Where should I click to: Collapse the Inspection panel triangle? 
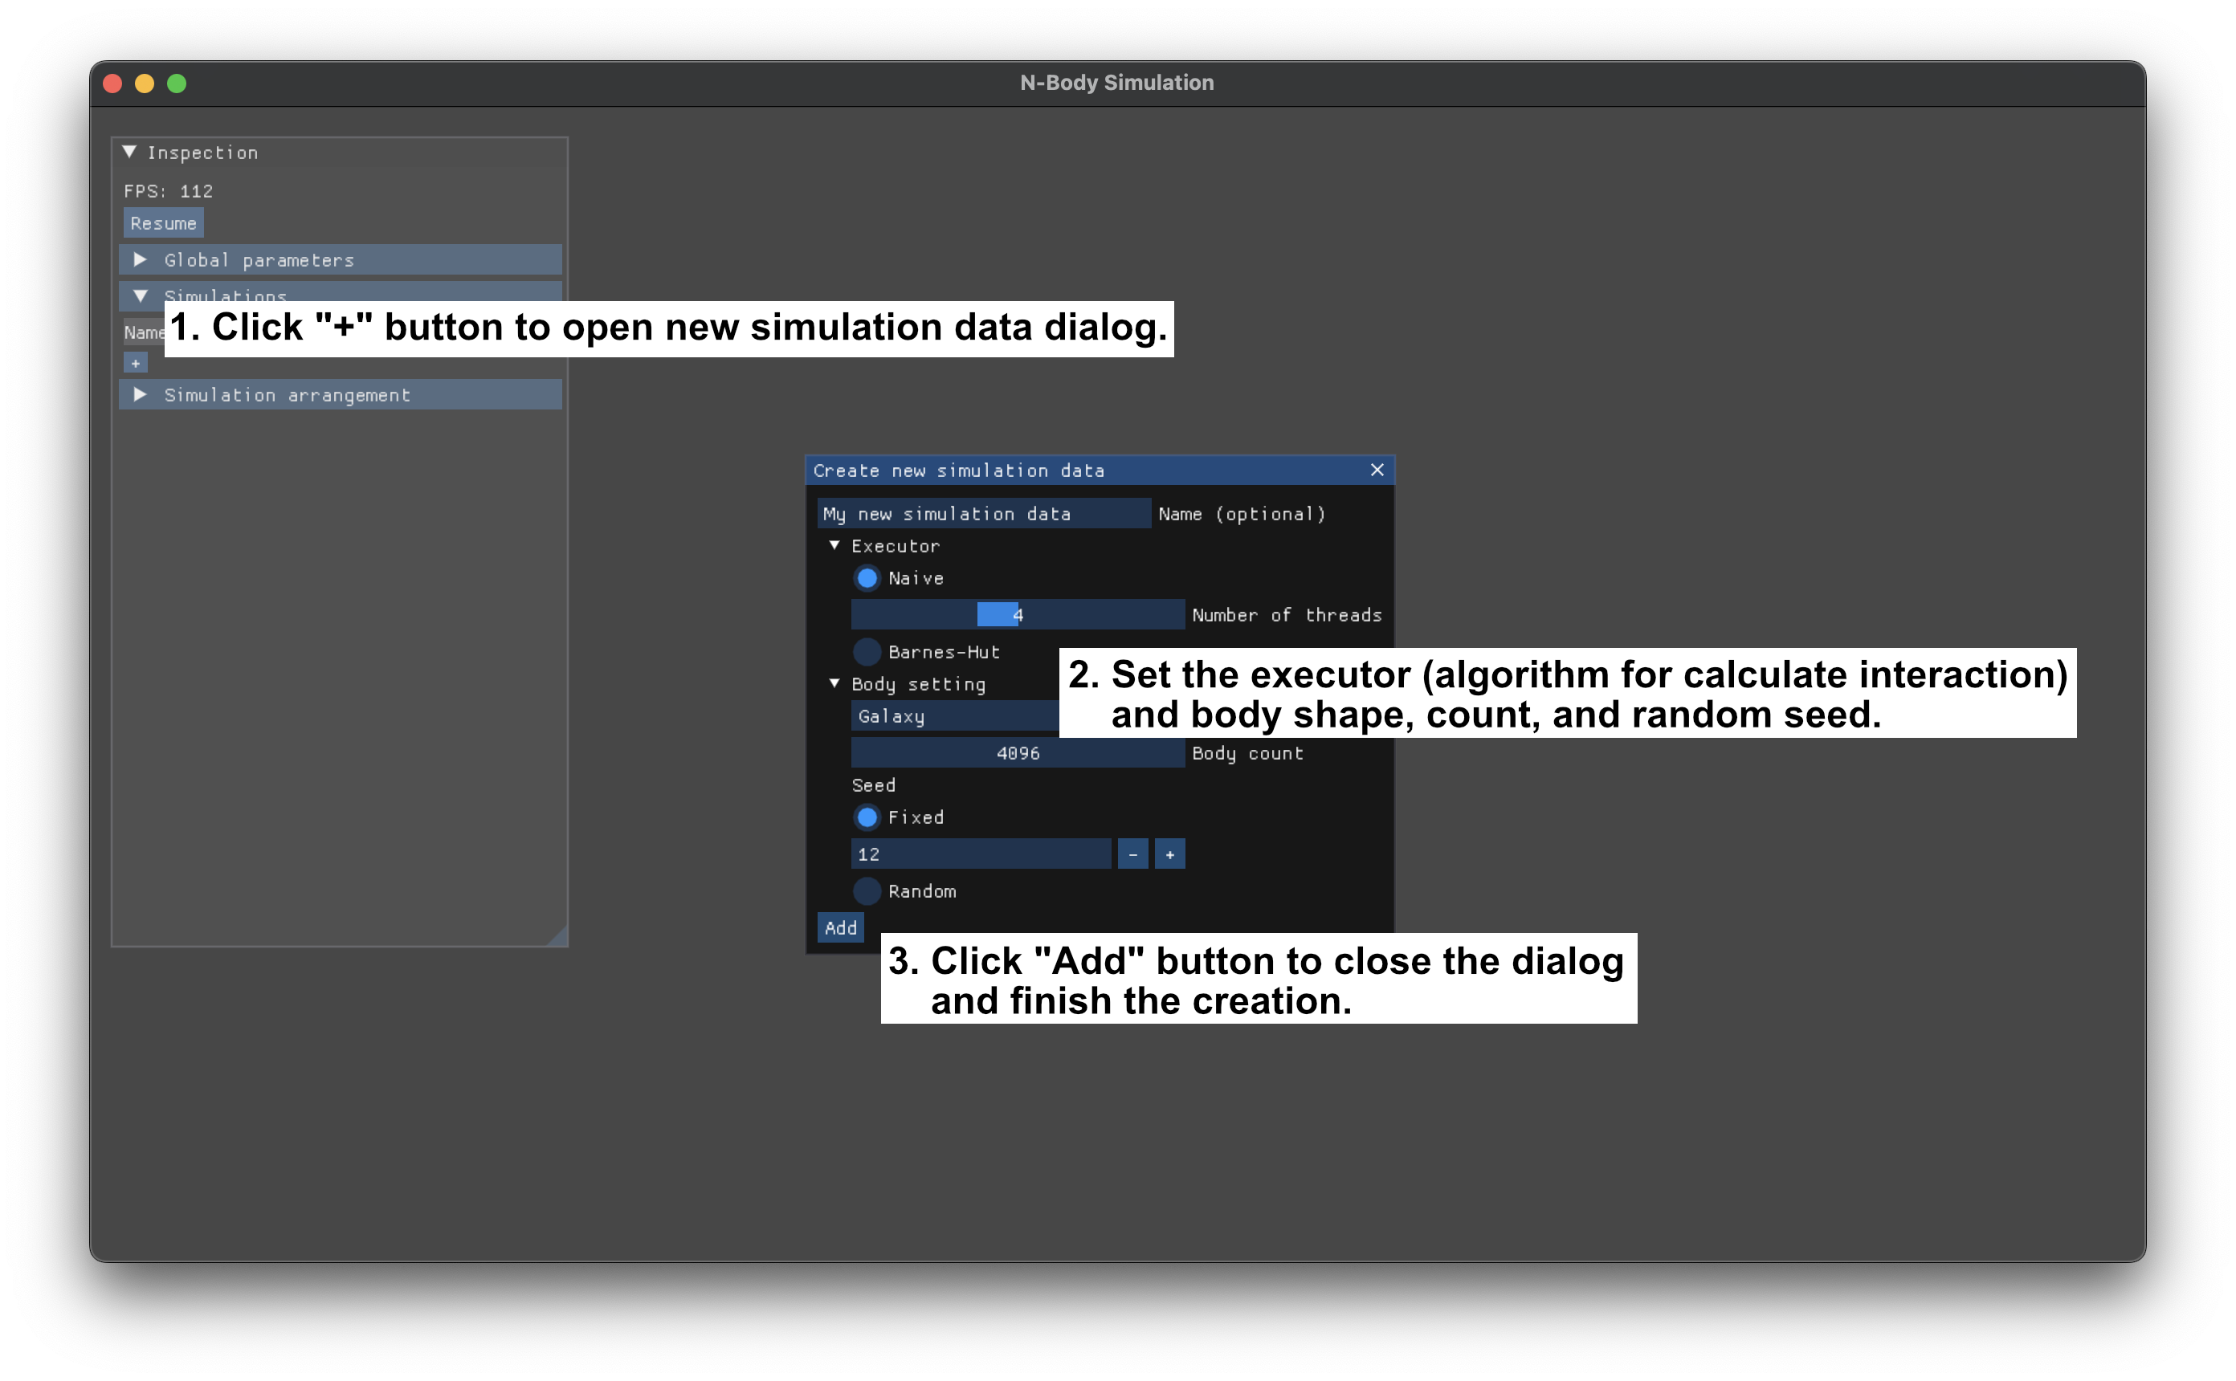(129, 153)
